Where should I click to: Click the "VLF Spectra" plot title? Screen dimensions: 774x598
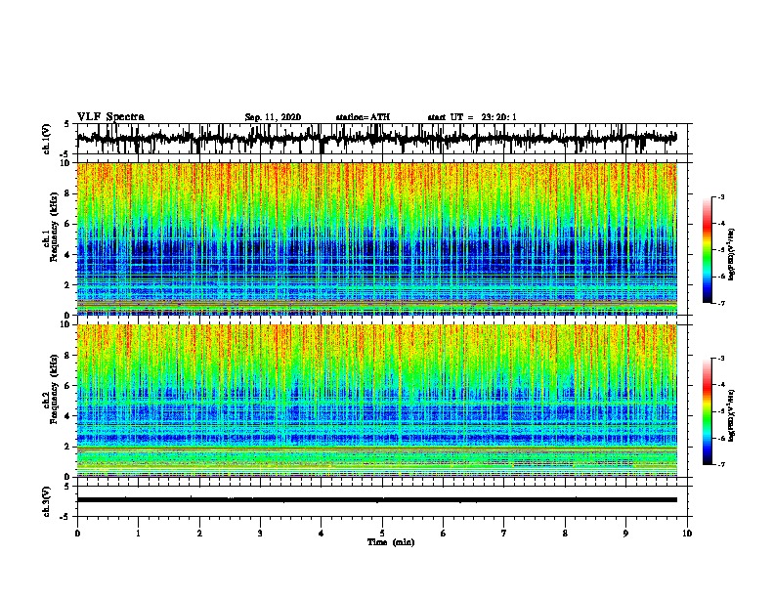(x=110, y=117)
